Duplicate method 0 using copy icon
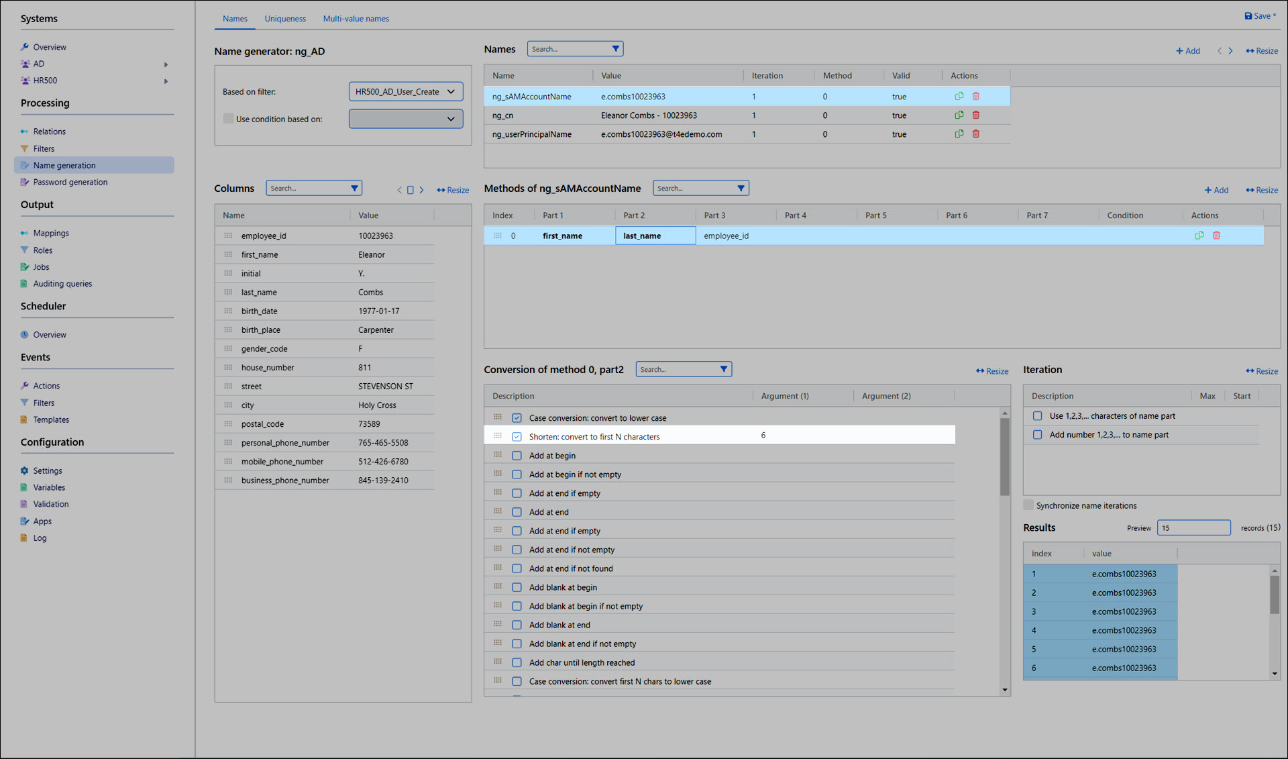 pyautogui.click(x=1199, y=236)
